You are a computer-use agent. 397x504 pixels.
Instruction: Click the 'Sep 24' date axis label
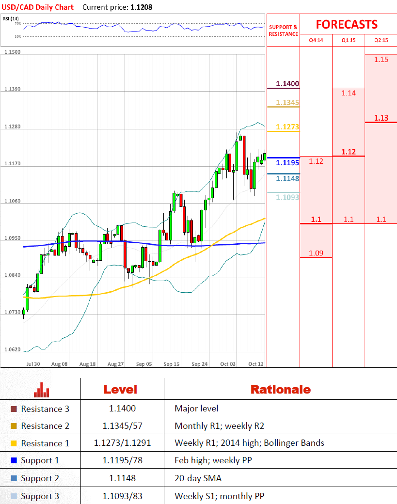[200, 364]
